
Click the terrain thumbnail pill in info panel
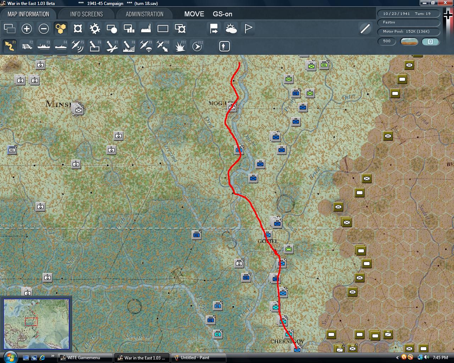[x=409, y=41]
